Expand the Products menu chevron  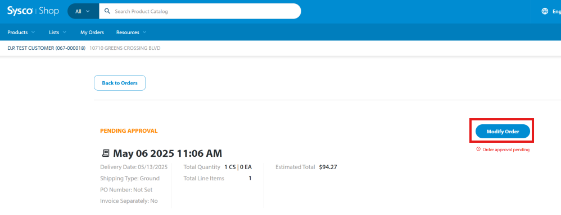click(x=33, y=32)
